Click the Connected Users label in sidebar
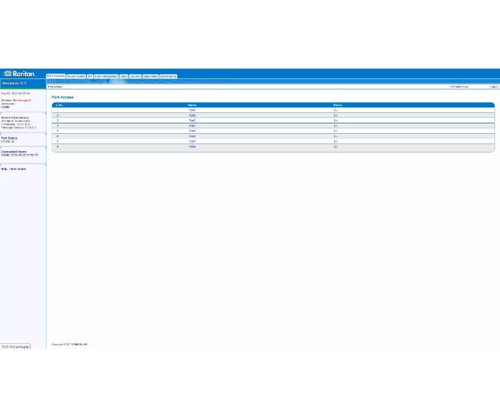The height and width of the screenshot is (416, 500). (x=14, y=152)
